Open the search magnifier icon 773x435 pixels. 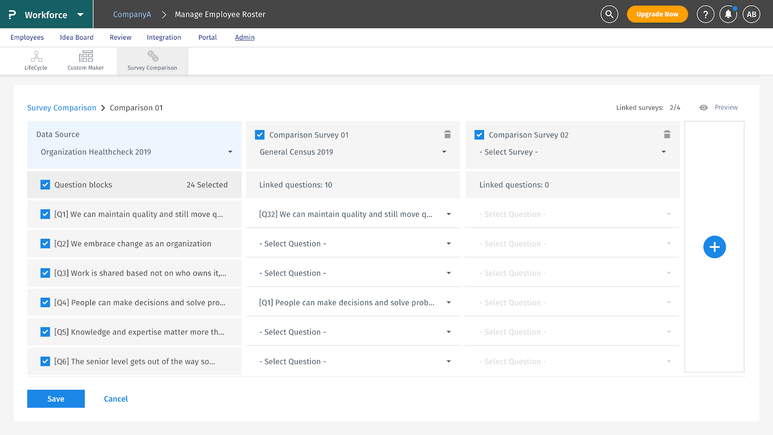pyautogui.click(x=609, y=14)
